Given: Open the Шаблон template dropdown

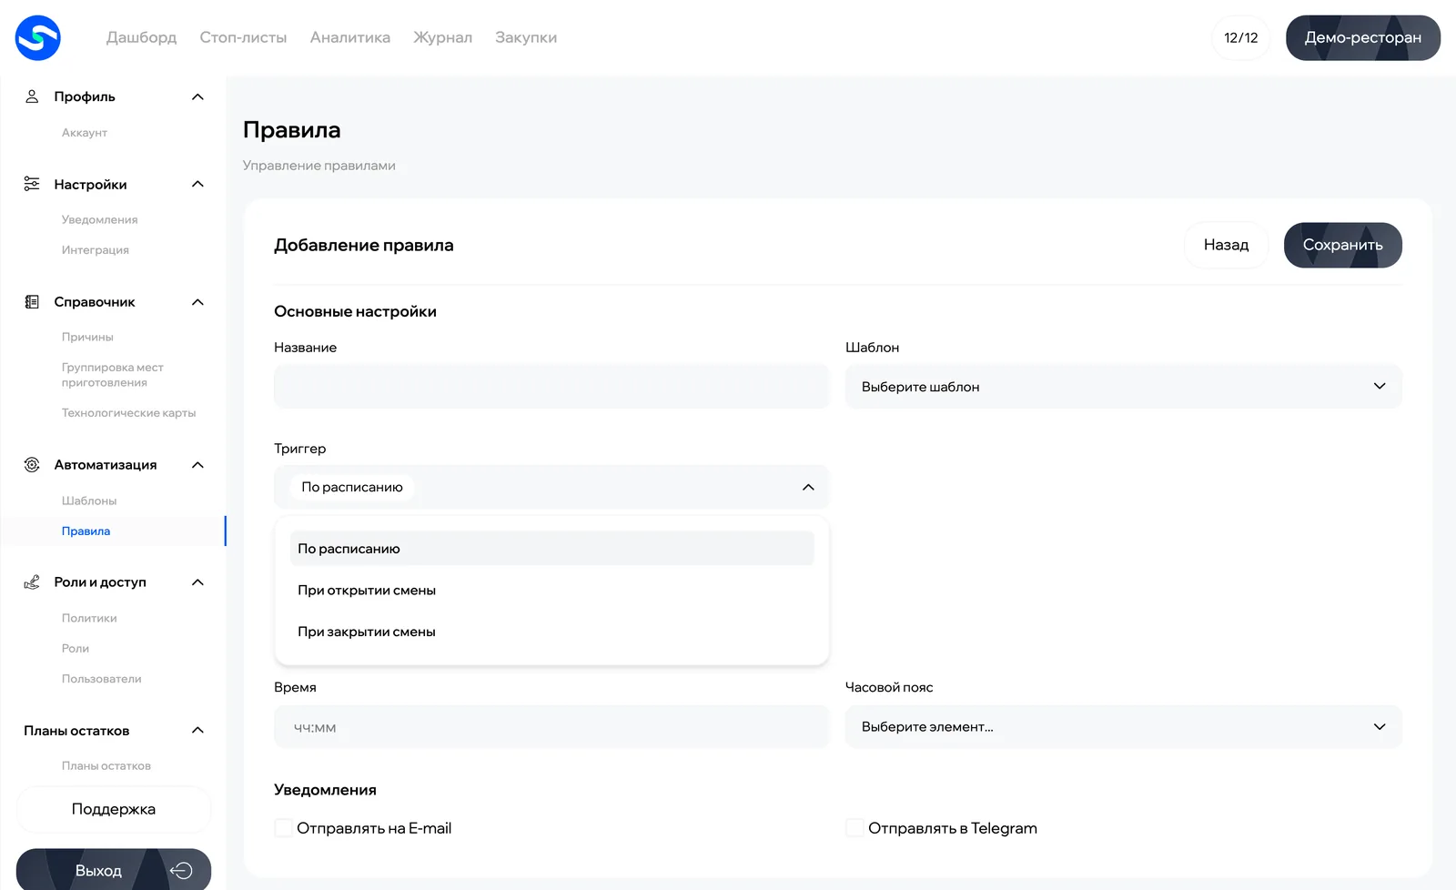Looking at the screenshot, I should [x=1124, y=387].
